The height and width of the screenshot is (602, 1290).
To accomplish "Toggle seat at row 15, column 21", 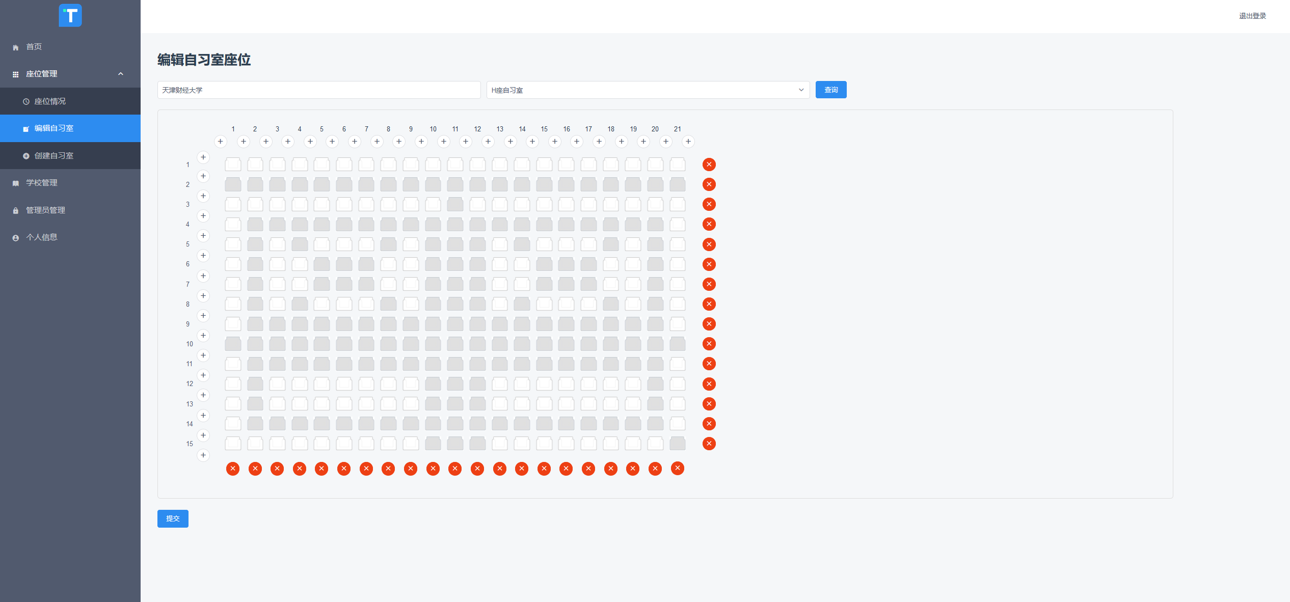I will pos(678,444).
